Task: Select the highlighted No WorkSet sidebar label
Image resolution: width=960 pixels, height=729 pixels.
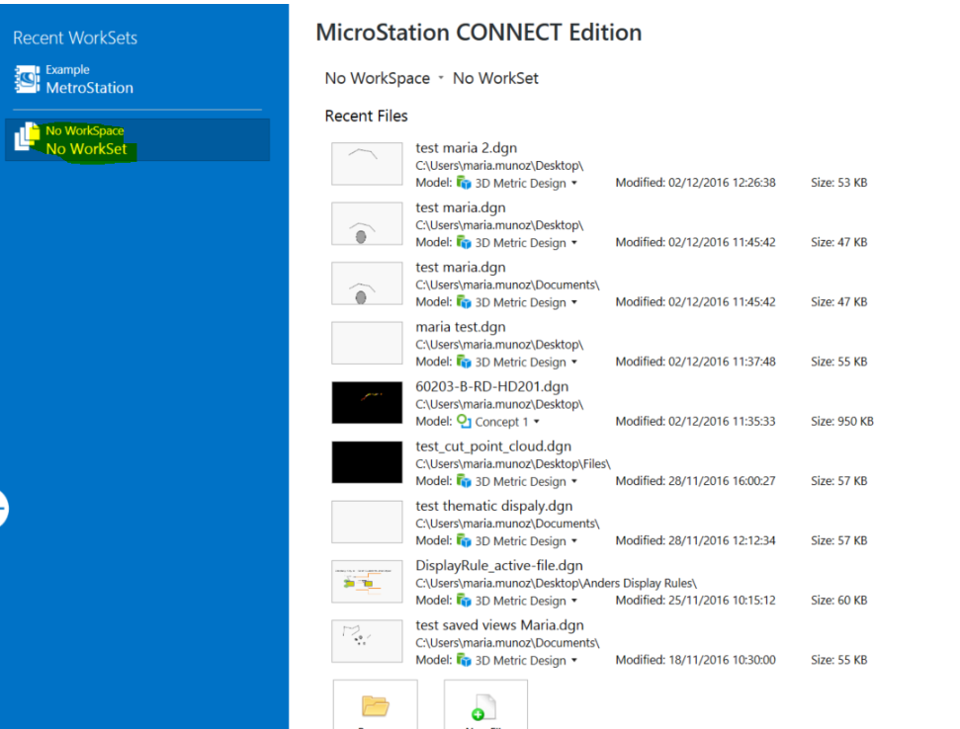Action: (86, 149)
